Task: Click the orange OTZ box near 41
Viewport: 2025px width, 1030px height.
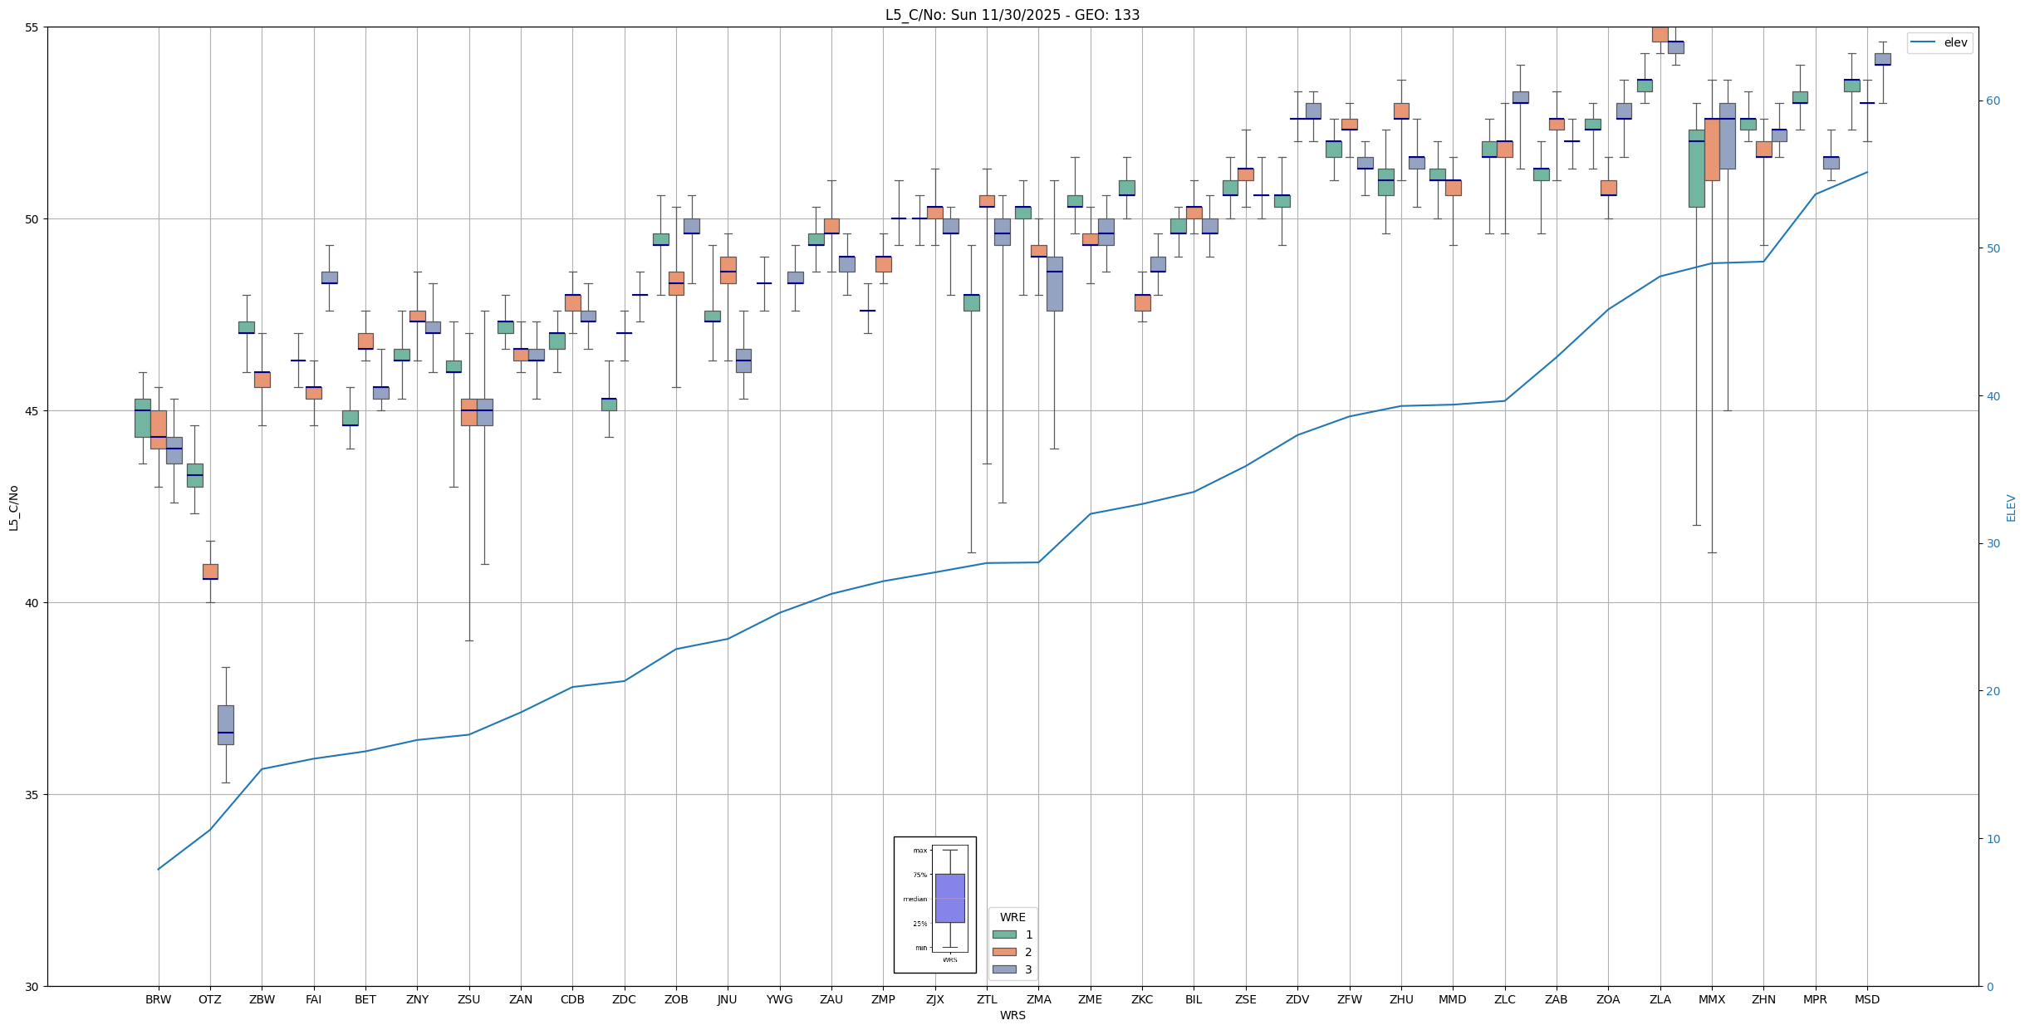Action: (210, 570)
